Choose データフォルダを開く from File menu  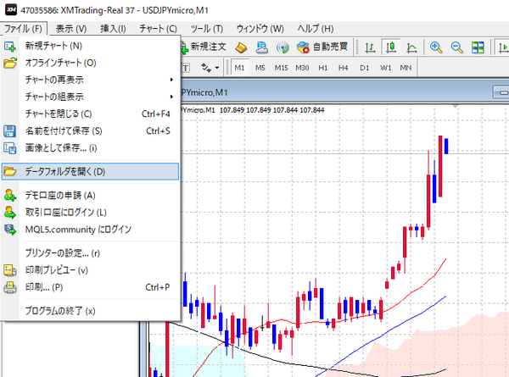coord(89,171)
